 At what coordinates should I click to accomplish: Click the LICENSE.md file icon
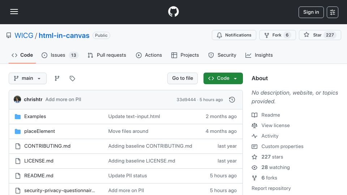pos(18,161)
